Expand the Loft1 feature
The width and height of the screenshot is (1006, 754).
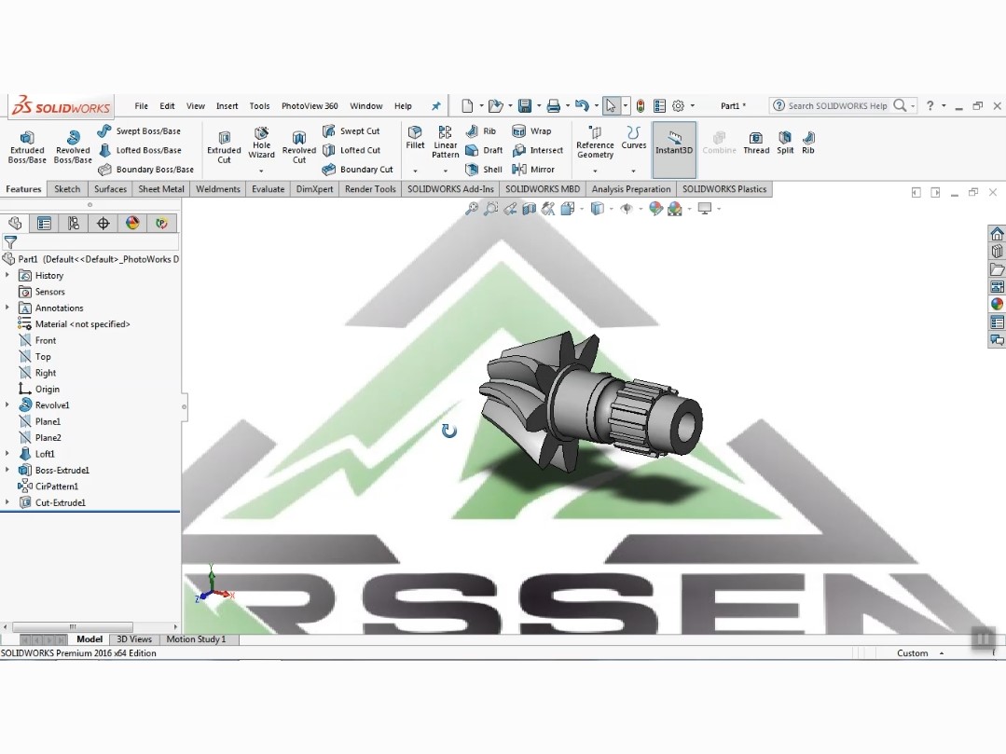(x=7, y=454)
